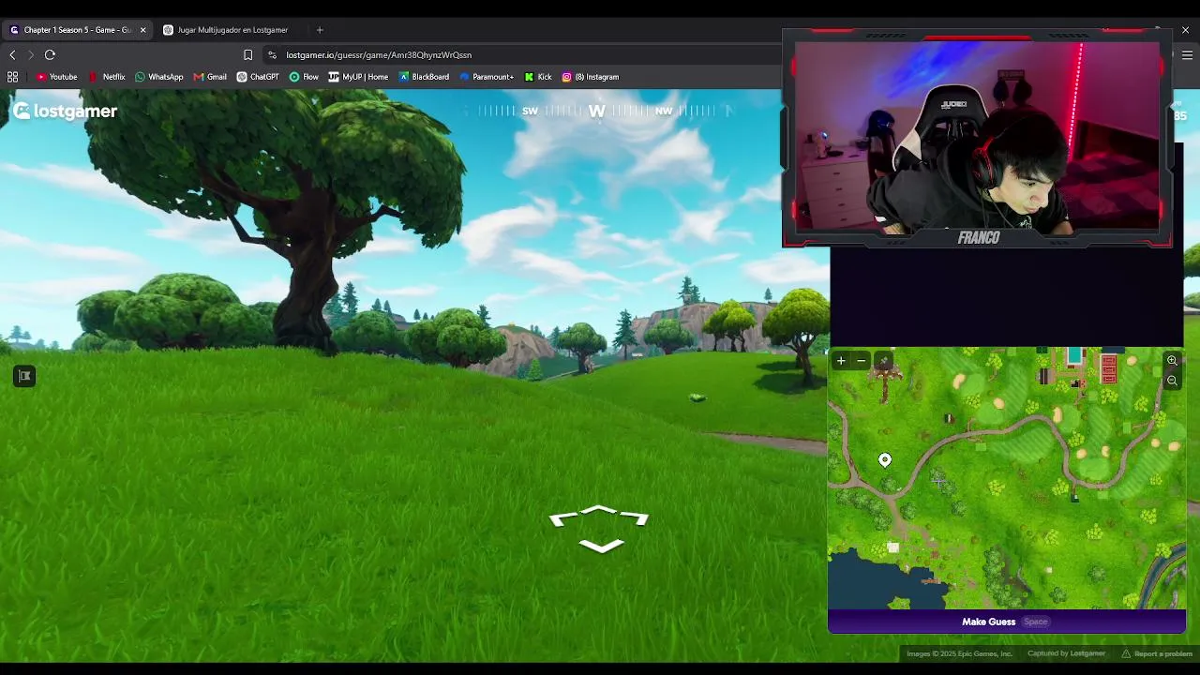The height and width of the screenshot is (675, 1200).
Task: Click the browser menu icon at top right
Action: [x=1187, y=55]
